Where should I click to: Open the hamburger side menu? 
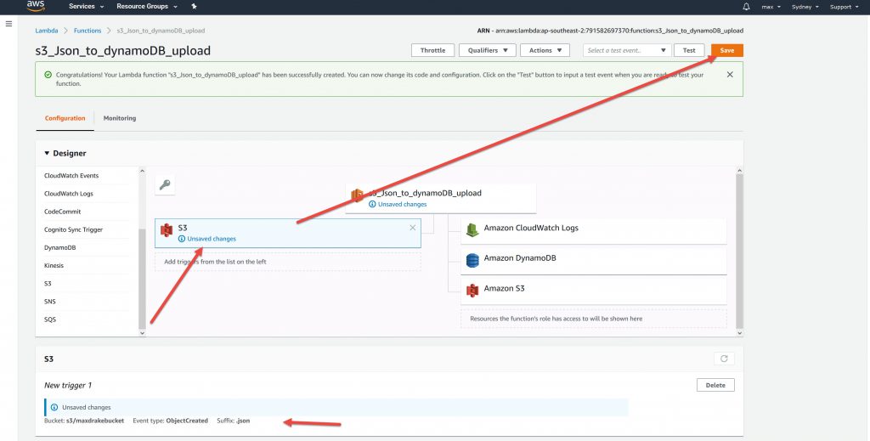[x=8, y=24]
